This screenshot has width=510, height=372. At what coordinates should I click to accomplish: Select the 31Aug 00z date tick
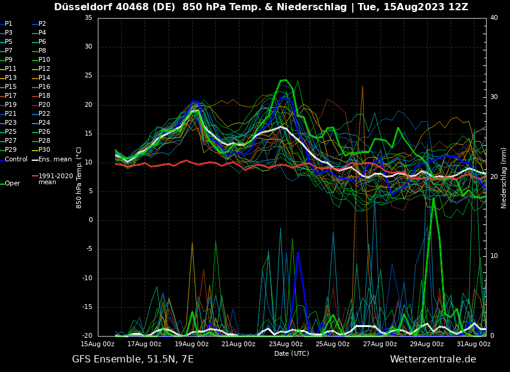coord(473,344)
